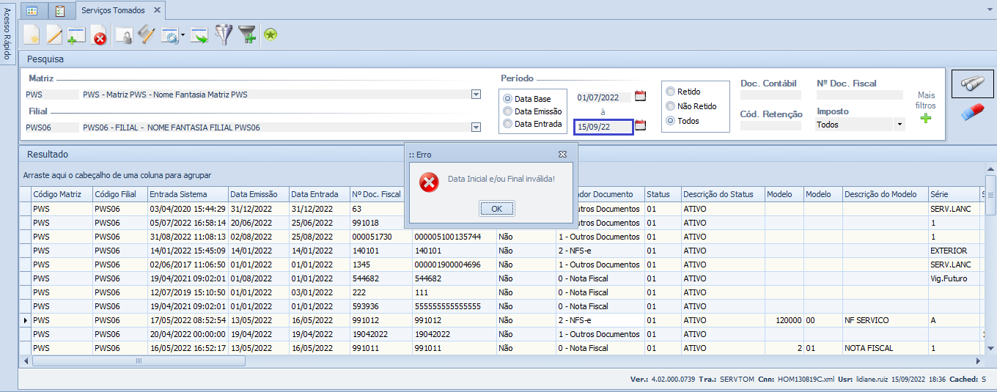
Task: Open calendar picker for the start date
Action: click(x=640, y=96)
